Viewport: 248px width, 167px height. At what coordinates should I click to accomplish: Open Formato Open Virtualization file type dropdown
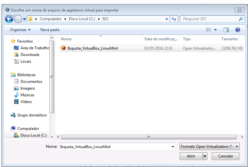[210, 147]
